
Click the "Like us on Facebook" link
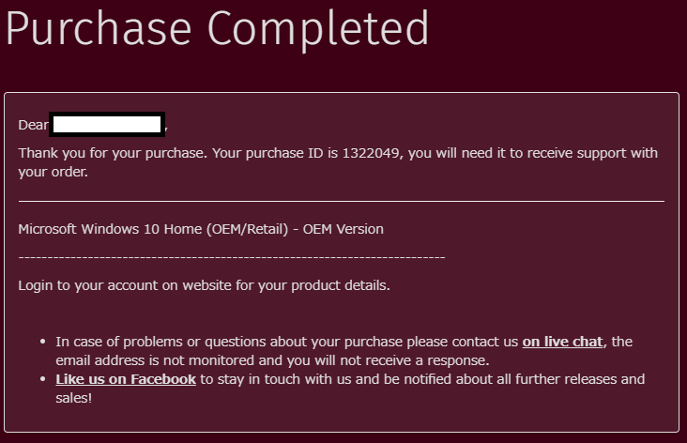click(x=126, y=379)
